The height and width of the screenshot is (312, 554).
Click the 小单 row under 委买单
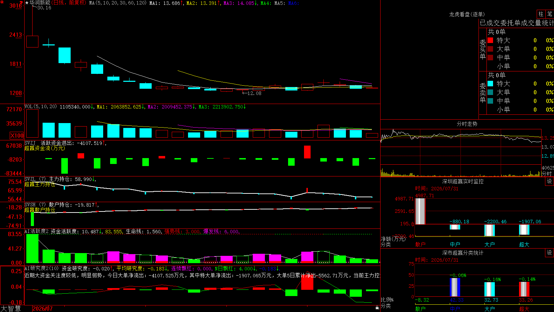[x=520, y=66]
